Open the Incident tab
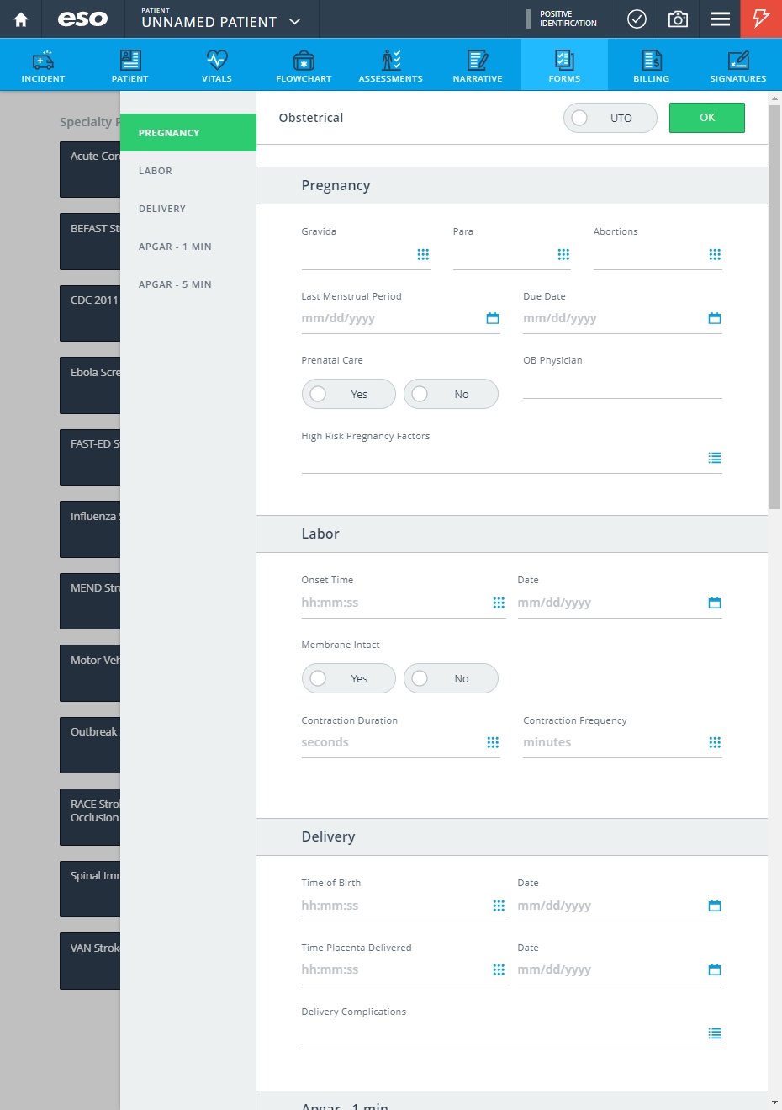The image size is (782, 1110). 43,65
